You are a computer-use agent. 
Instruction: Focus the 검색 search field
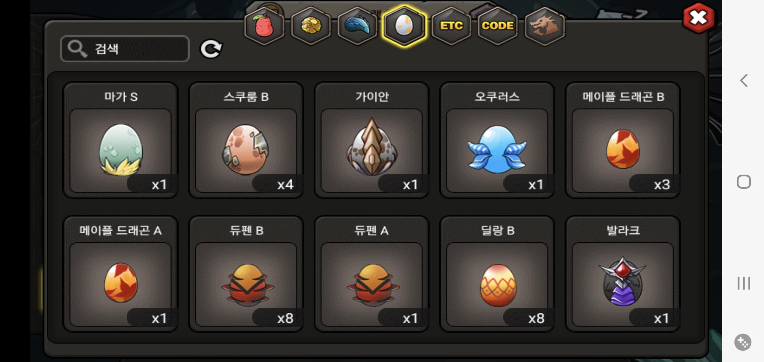click(x=125, y=49)
